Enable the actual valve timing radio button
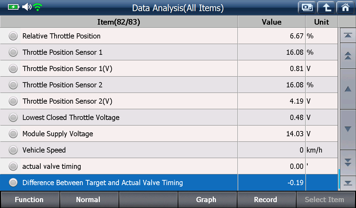This screenshot has width=356, height=208. pos(13,166)
